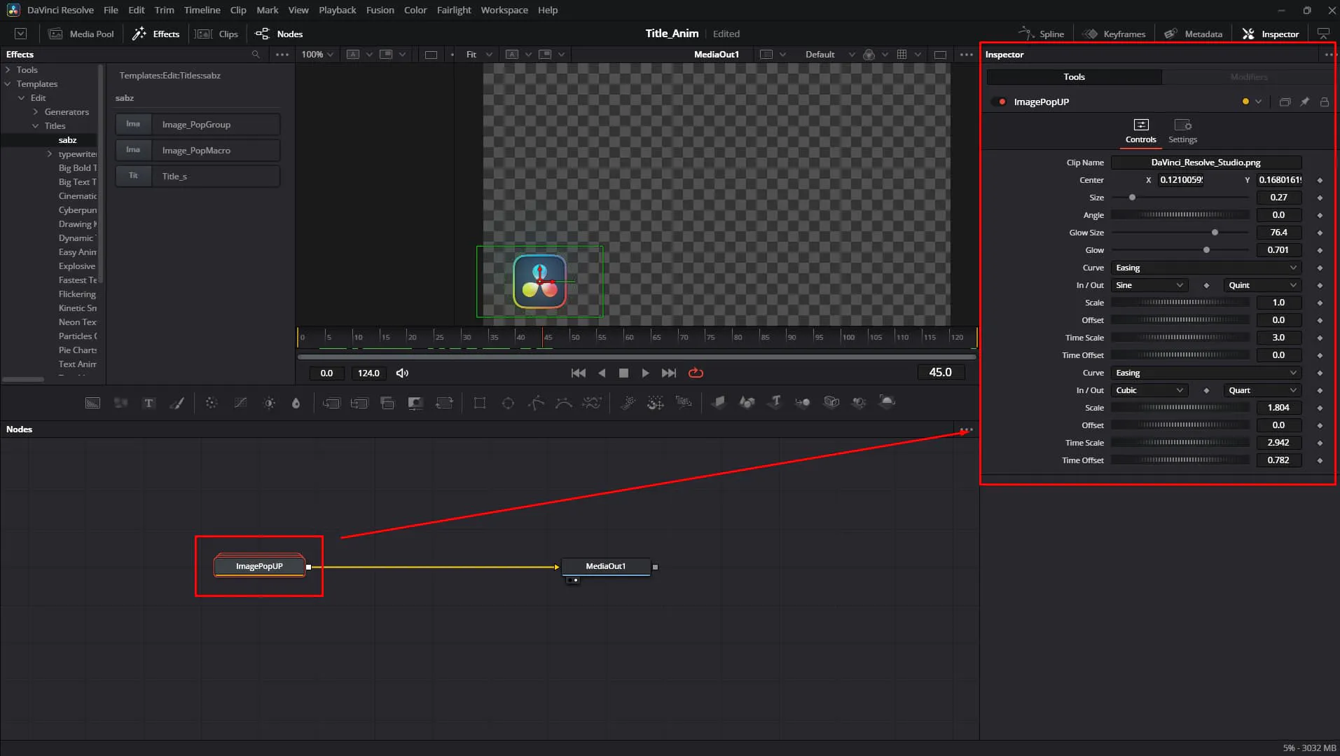Adjust the Glow Size slider handle
This screenshot has width=1340, height=756.
[1215, 233]
